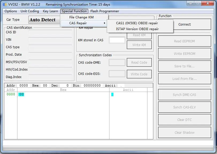Click the KM stored in CAS field
The width and height of the screenshot is (217, 154).
coord(117,40)
